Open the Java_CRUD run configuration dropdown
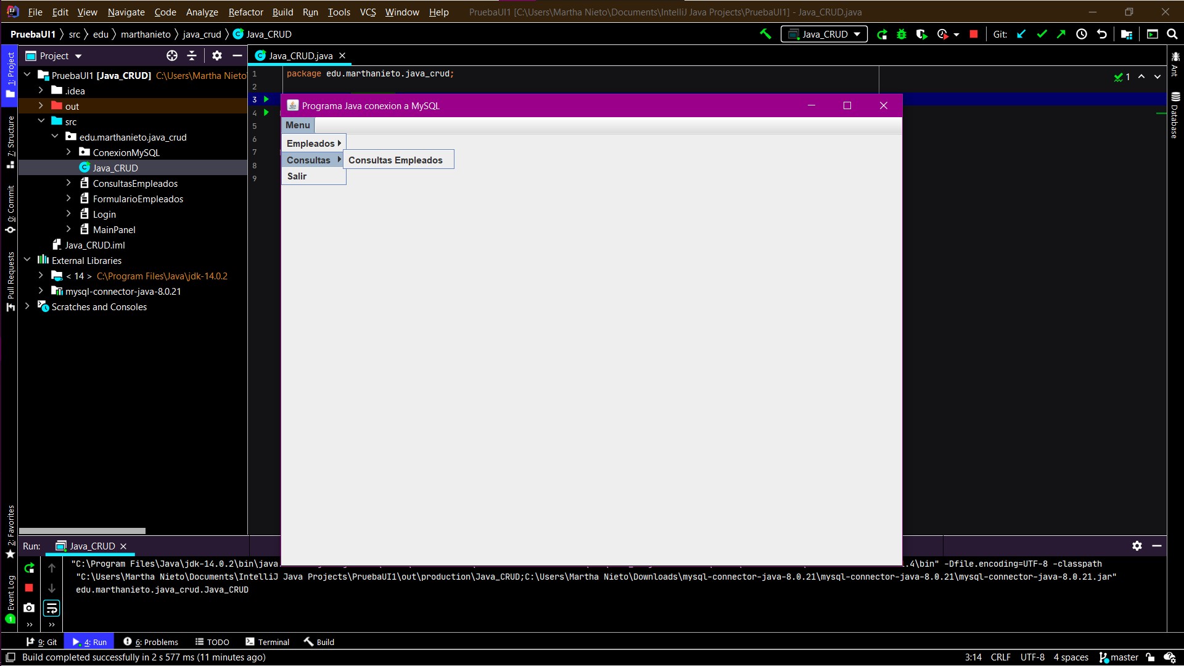Viewport: 1184px width, 666px height. click(x=824, y=34)
